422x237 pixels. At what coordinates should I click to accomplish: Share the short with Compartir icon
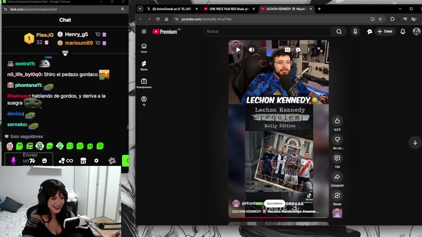pyautogui.click(x=337, y=177)
